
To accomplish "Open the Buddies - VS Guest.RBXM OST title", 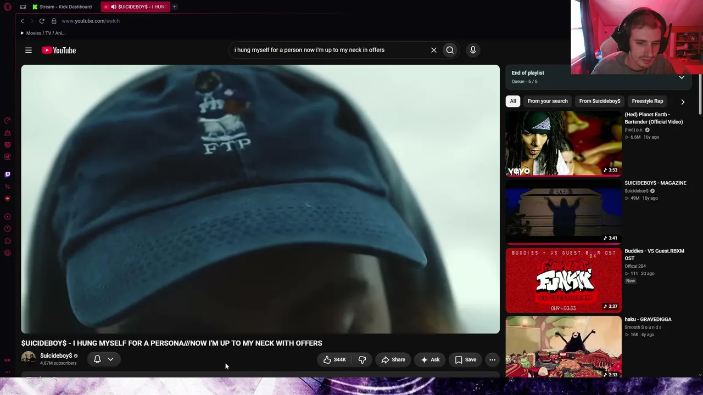I will pyautogui.click(x=654, y=255).
